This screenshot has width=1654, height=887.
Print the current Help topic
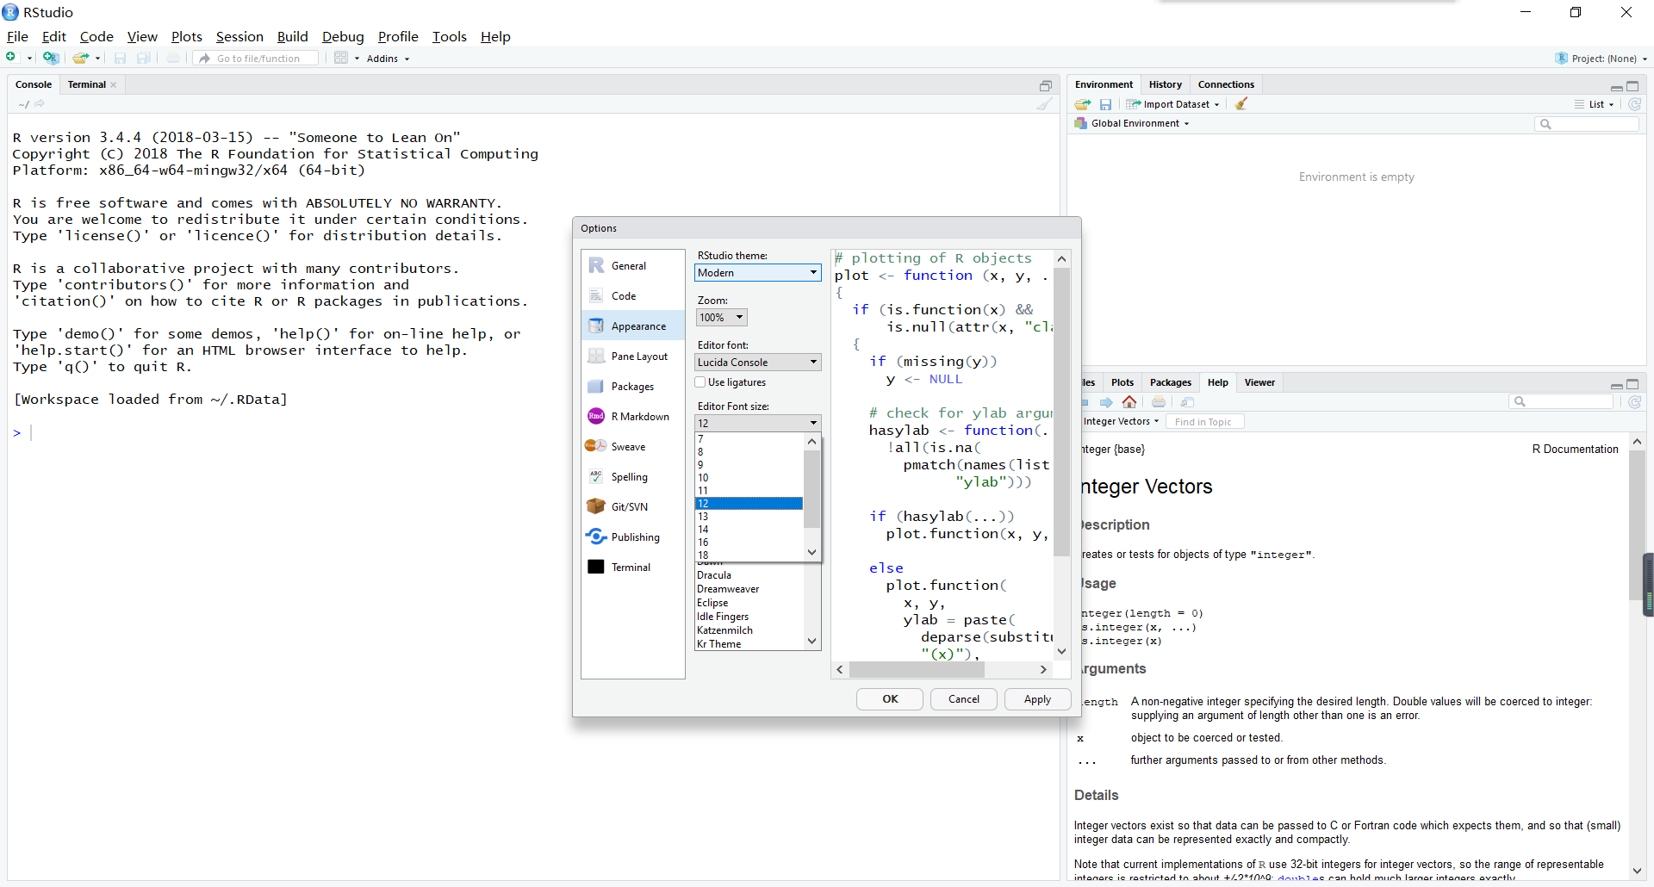coord(1159,402)
